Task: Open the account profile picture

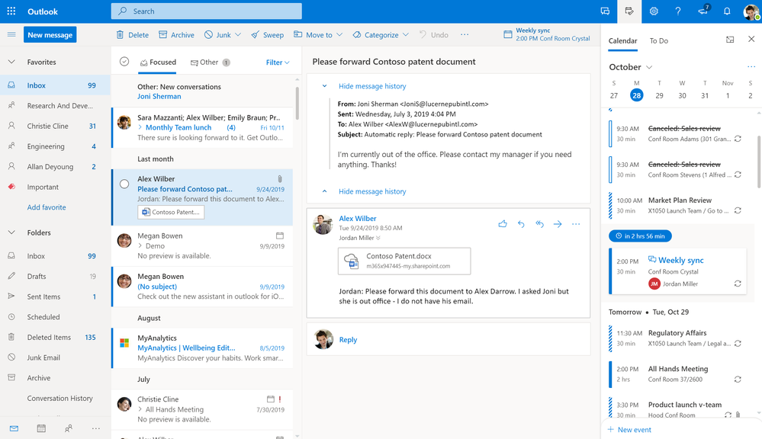Action: tap(752, 11)
